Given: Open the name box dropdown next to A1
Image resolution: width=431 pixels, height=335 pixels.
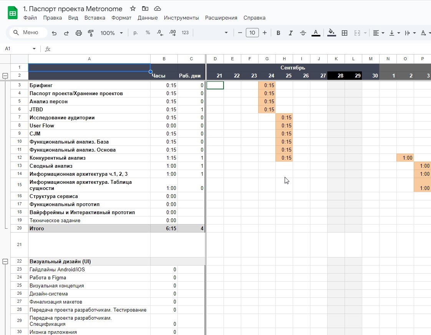Looking at the screenshot, I should point(34,49).
